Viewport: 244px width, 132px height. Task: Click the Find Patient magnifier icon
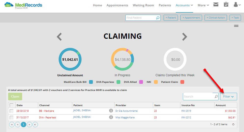(x=158, y=18)
